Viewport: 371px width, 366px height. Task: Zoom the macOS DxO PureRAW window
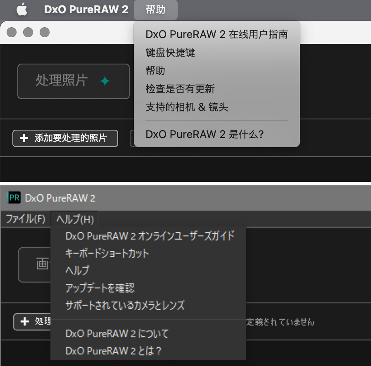click(45, 32)
